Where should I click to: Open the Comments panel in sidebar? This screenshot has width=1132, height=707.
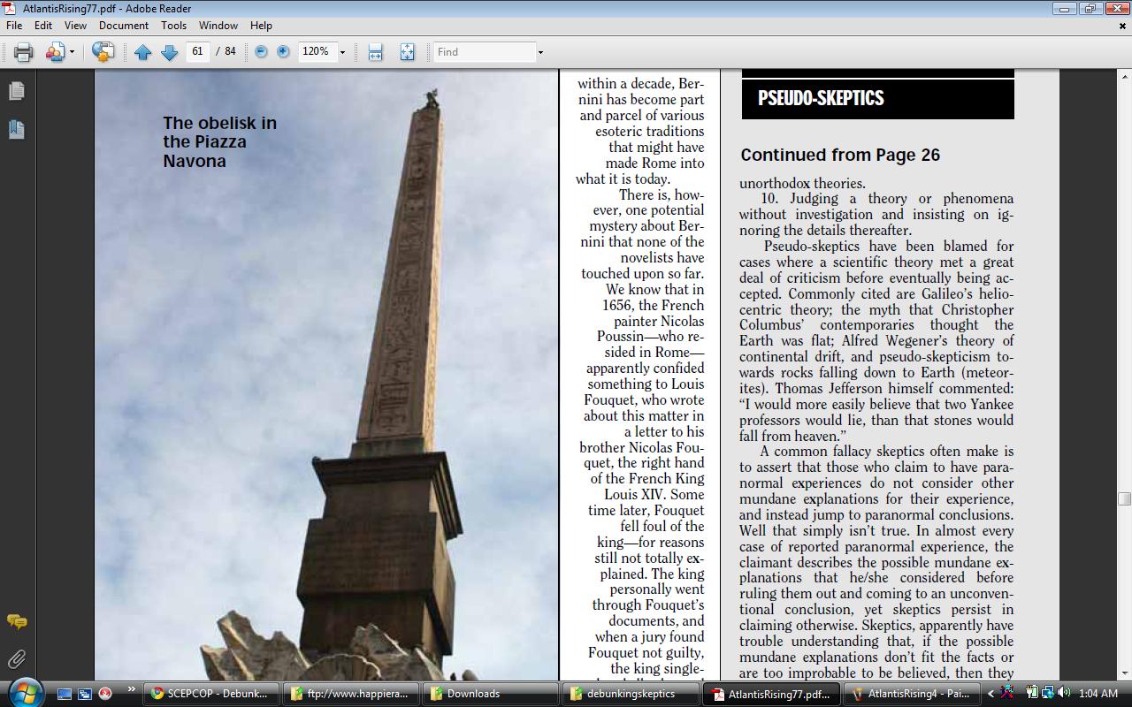click(x=16, y=622)
